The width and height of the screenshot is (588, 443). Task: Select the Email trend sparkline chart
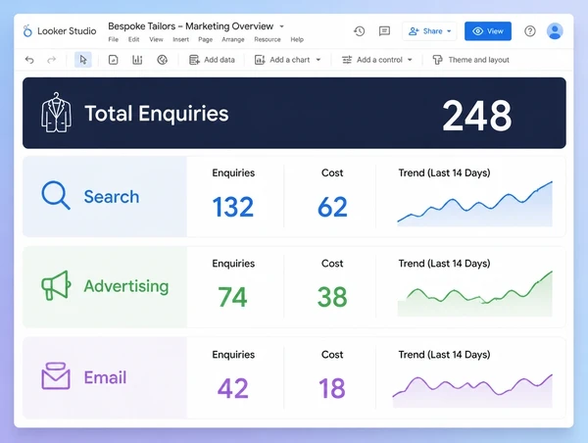tap(472, 390)
